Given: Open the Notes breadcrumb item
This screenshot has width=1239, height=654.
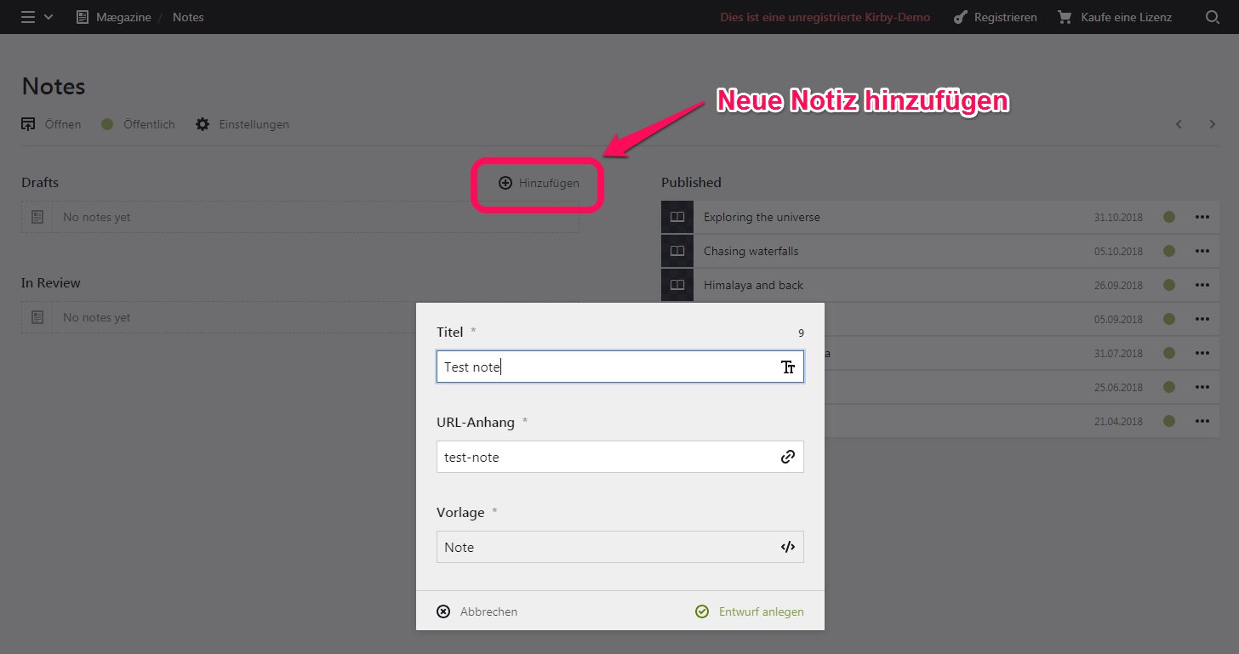Looking at the screenshot, I should click(x=188, y=17).
